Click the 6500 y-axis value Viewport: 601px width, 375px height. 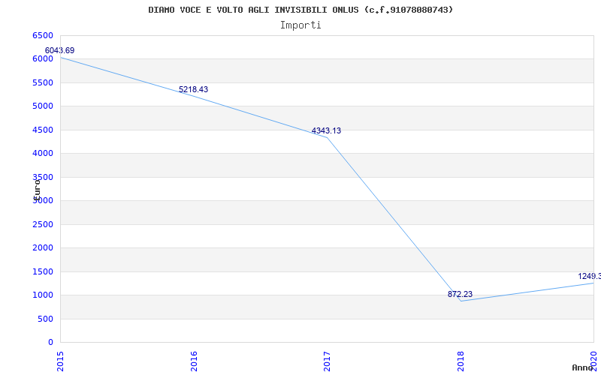(43, 35)
